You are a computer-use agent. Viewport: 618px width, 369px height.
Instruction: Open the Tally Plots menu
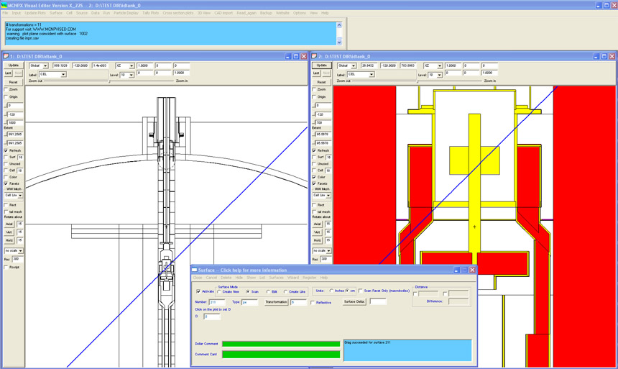[x=151, y=13]
